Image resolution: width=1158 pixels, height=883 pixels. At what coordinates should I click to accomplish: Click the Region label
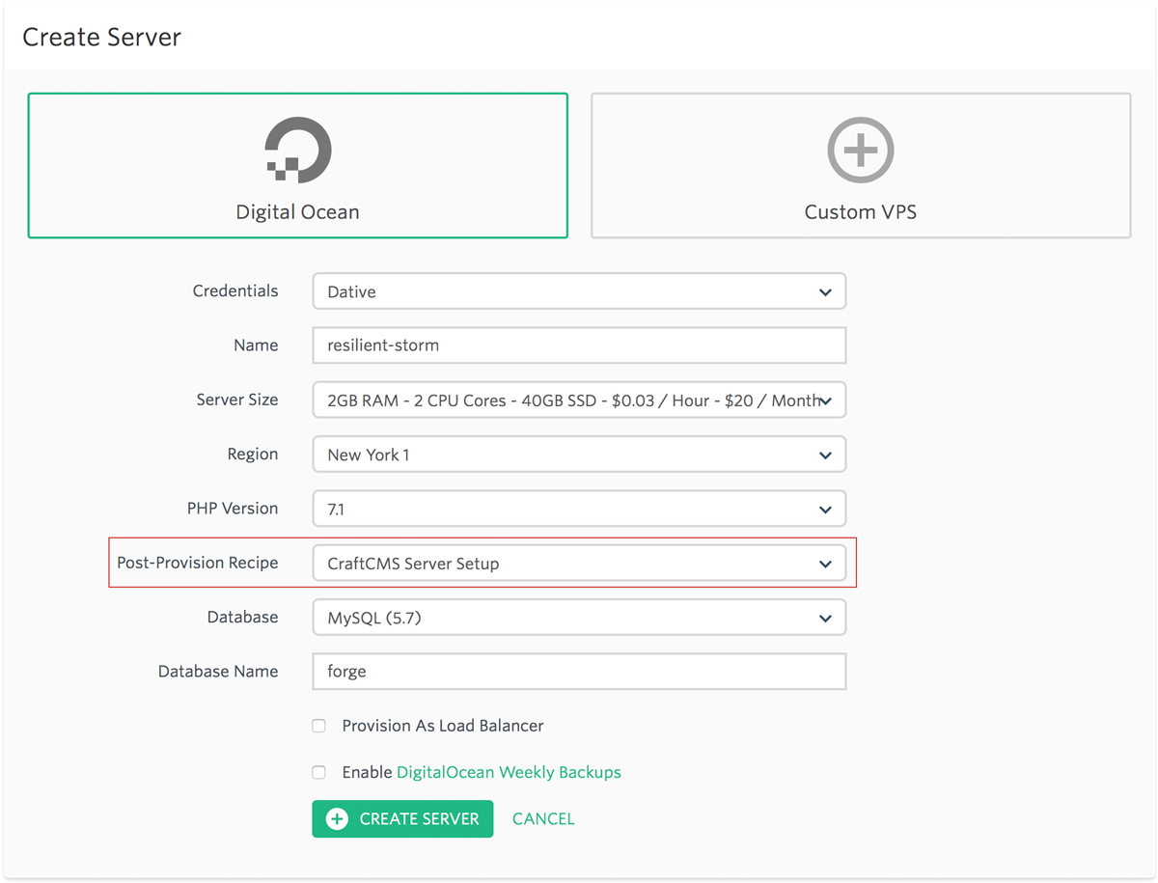pyautogui.click(x=253, y=454)
